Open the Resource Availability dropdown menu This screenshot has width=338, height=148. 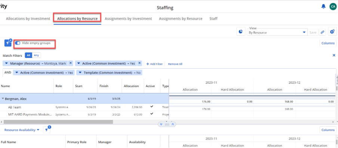click(x=22, y=130)
